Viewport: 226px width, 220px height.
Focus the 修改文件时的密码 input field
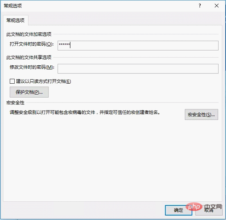138,69
